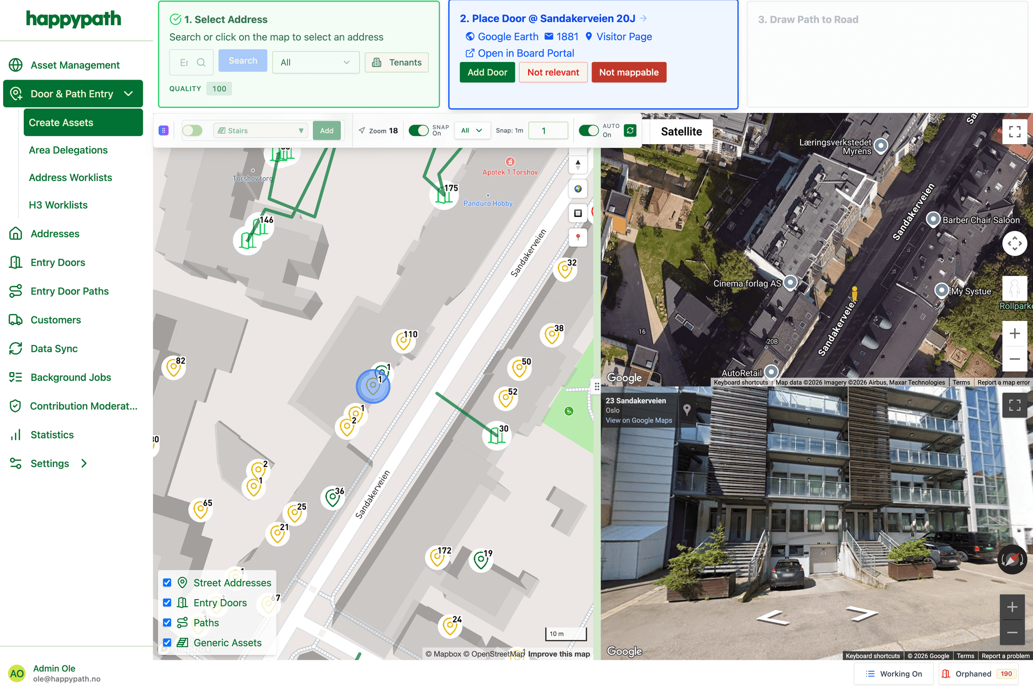
Task: Turn off the AUTO toggle
Action: (x=589, y=131)
